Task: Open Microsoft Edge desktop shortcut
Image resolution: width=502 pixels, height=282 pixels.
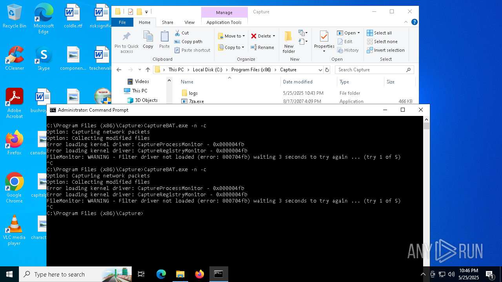Action: pos(44,19)
